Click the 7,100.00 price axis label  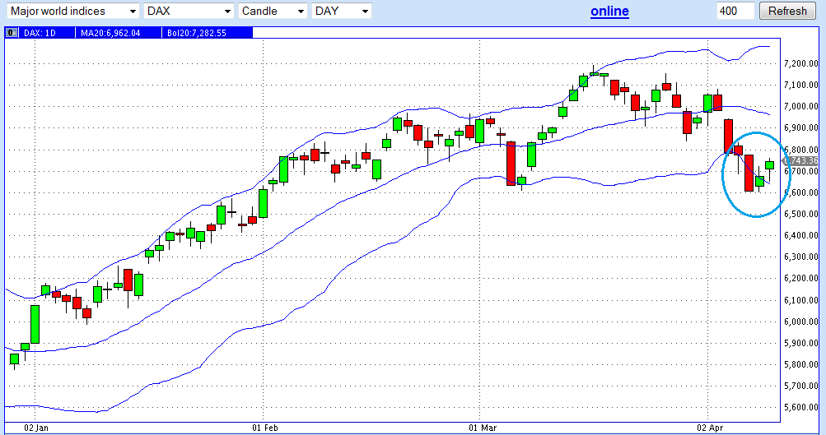pos(800,85)
